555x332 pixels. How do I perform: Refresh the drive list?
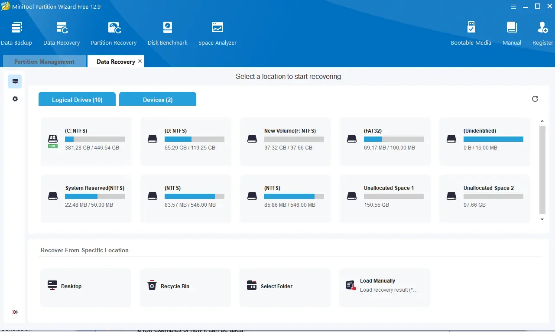[535, 99]
